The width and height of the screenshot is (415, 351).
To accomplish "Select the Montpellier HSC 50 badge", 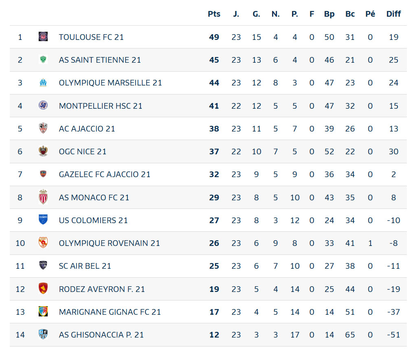I will click(43, 105).
